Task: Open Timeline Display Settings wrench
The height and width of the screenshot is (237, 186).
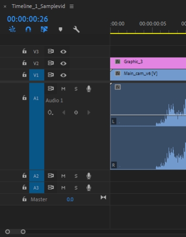Action: pyautogui.click(x=76, y=29)
